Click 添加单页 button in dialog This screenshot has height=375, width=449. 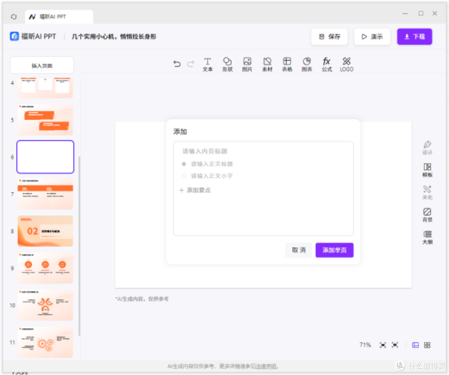click(334, 250)
